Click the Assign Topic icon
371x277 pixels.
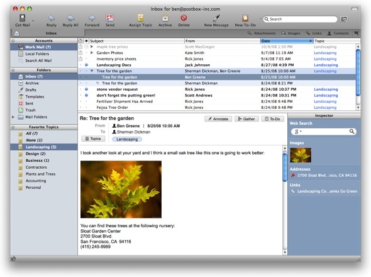pyautogui.click(x=141, y=18)
